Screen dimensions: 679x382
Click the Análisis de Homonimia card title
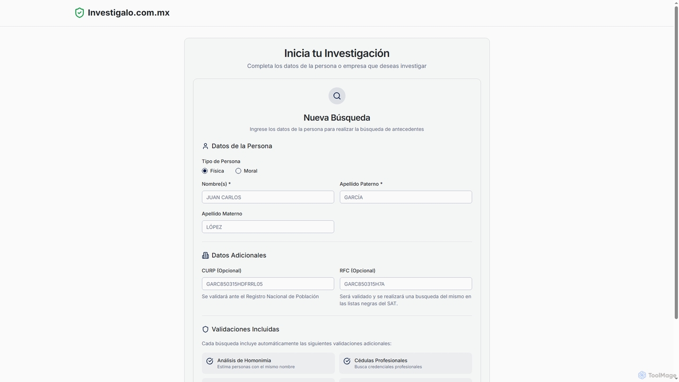(x=244, y=360)
